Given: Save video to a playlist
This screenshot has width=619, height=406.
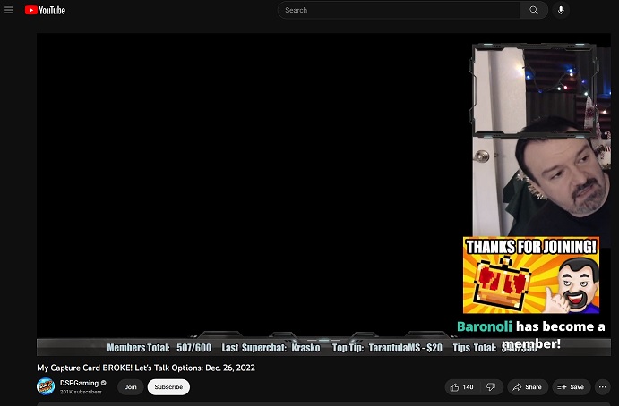Looking at the screenshot, I should 571,387.
